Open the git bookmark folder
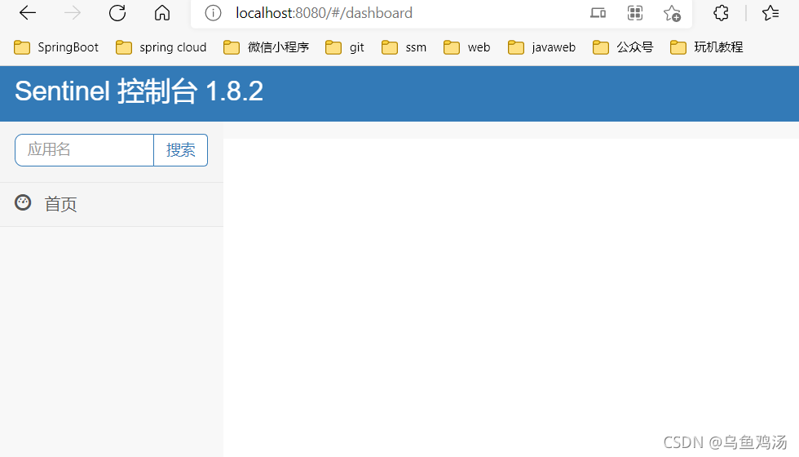Viewport: 799px width, 457px height. coord(344,47)
